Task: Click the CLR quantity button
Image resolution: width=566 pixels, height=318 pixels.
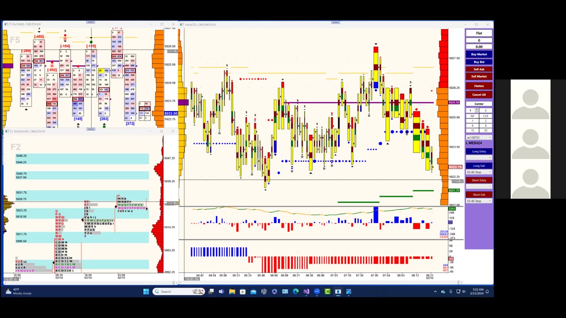Action: tap(486, 116)
